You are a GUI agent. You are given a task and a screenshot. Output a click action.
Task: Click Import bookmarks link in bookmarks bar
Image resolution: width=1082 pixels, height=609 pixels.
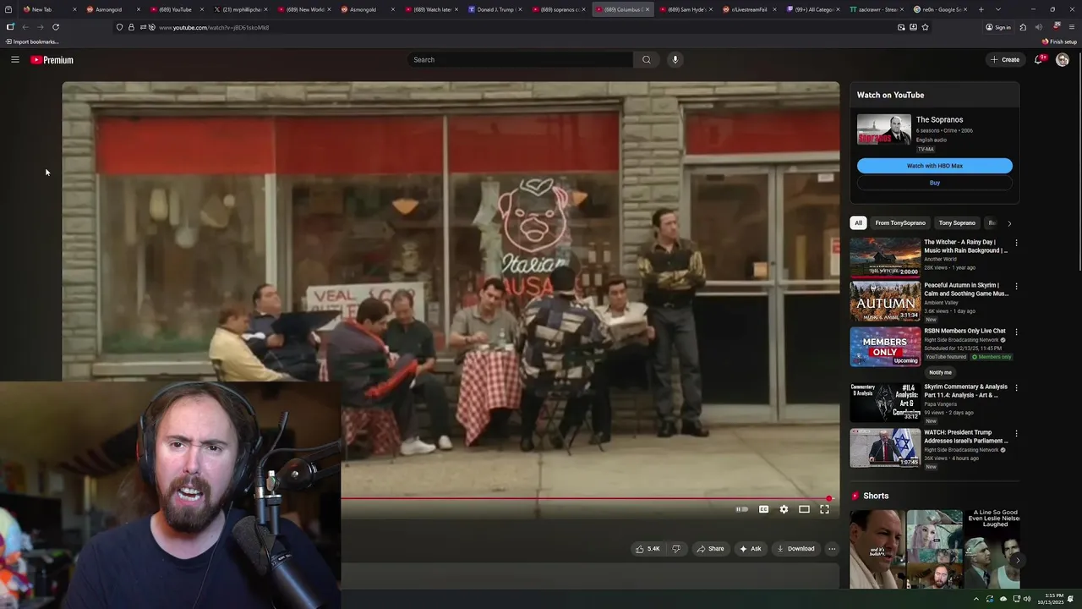point(31,41)
